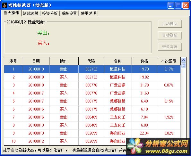Click the 名称 column header
Screen dimensions: 191x156
[118, 61]
